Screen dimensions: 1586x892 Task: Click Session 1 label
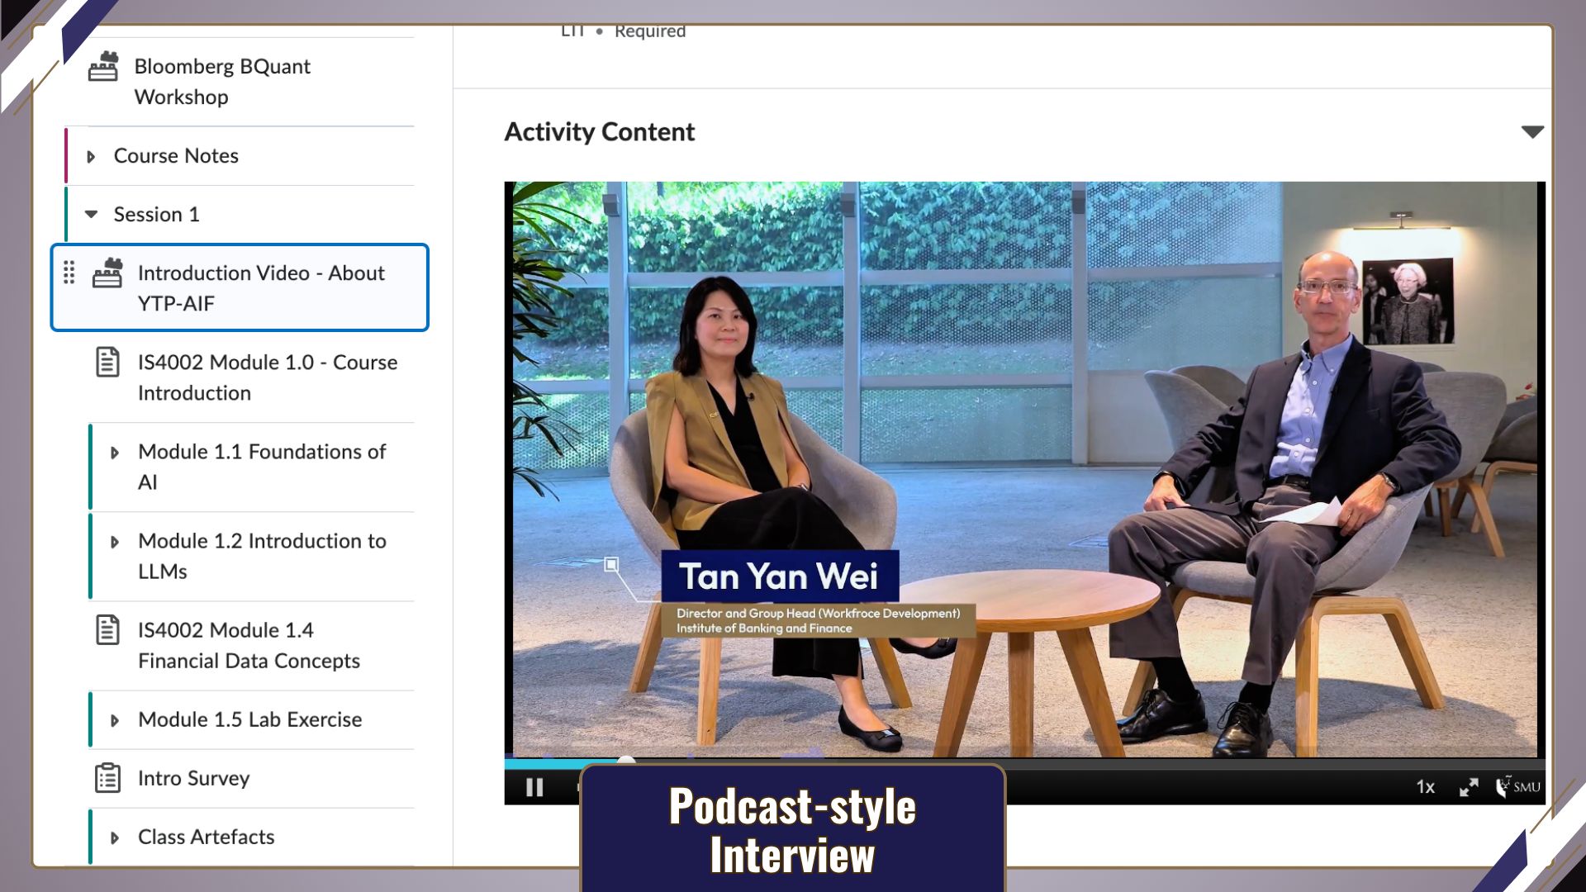[x=156, y=214]
